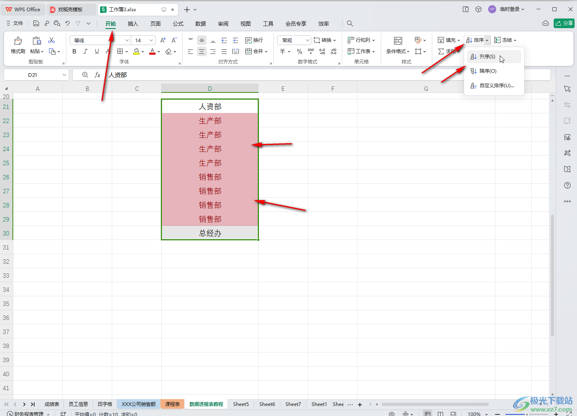
Task: Toggle underline formatting
Action: (x=97, y=51)
